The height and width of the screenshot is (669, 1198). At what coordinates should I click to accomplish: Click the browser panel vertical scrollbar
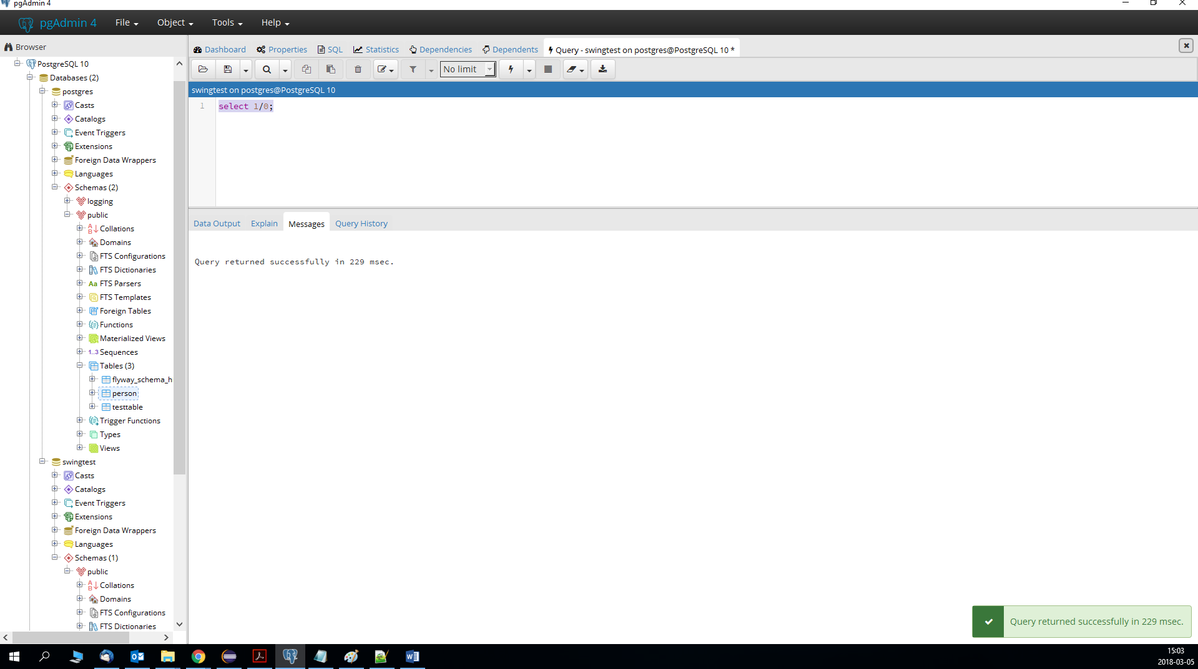pyautogui.click(x=179, y=281)
